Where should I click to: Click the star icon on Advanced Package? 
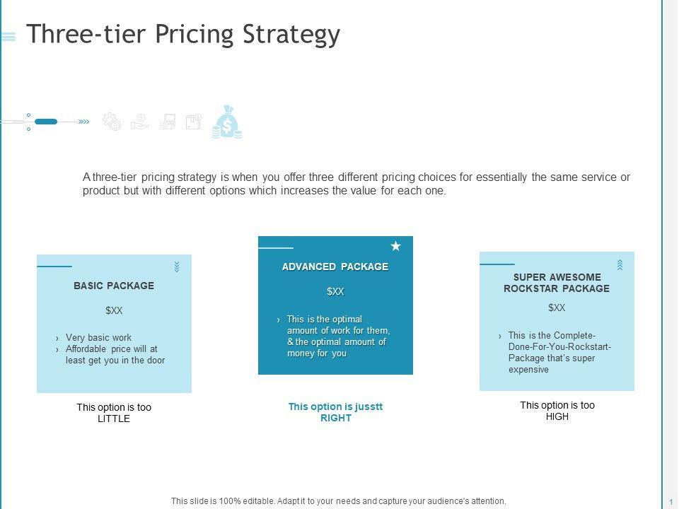coord(396,246)
